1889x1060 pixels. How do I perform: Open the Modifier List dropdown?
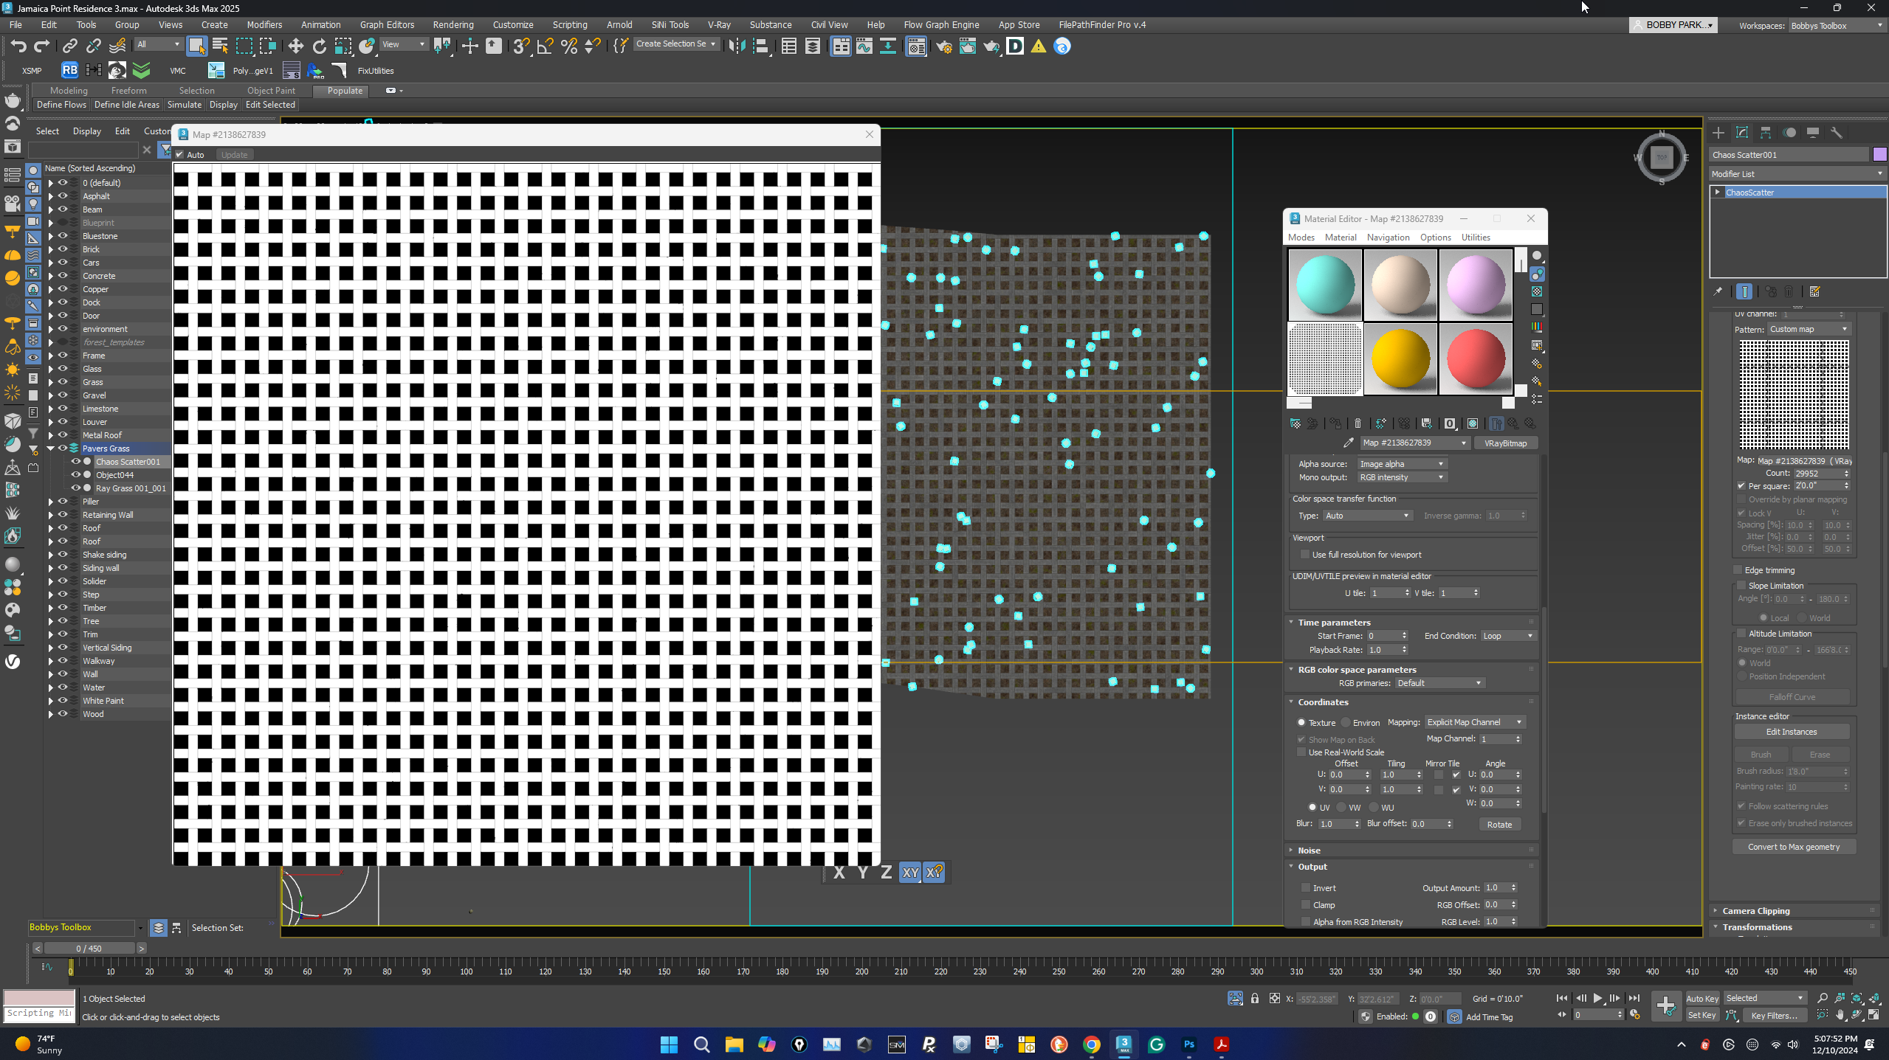pyautogui.click(x=1797, y=174)
